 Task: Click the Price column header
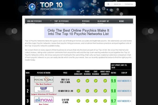click(x=65, y=73)
